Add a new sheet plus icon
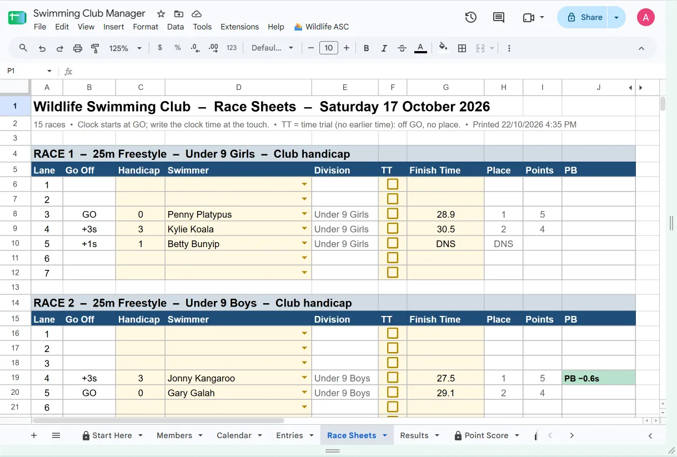Image resolution: width=677 pixels, height=457 pixels. tap(34, 435)
